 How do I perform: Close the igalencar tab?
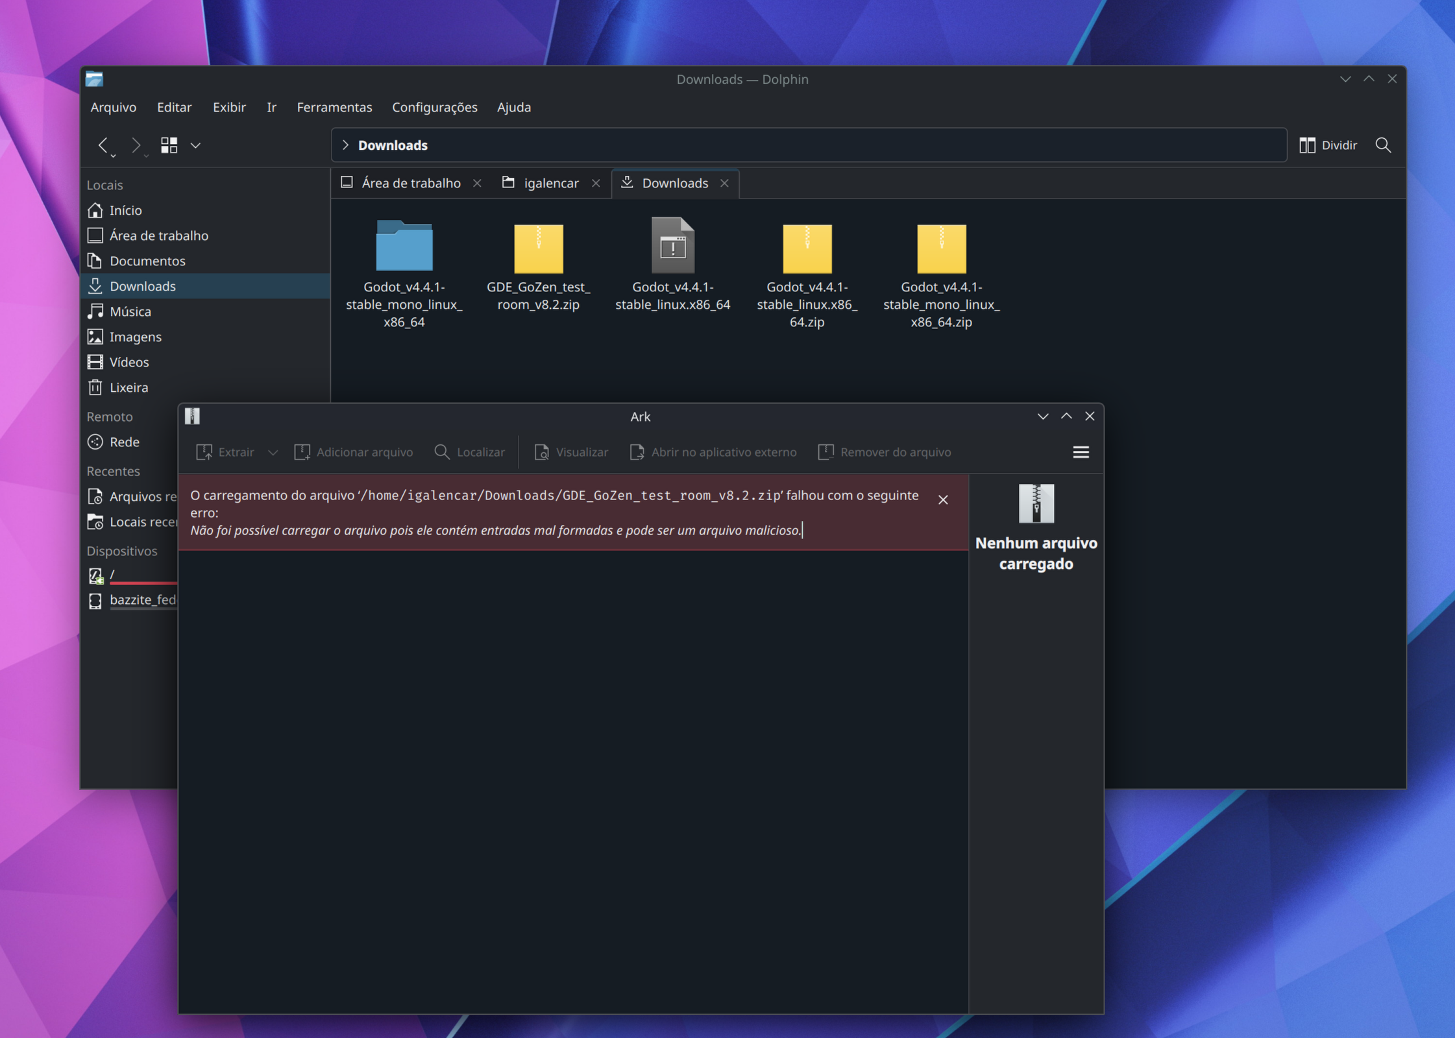596,183
